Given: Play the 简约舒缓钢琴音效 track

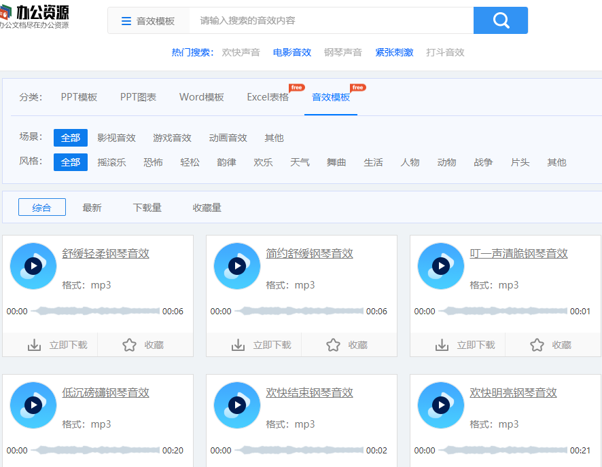Looking at the screenshot, I should pos(237,265).
